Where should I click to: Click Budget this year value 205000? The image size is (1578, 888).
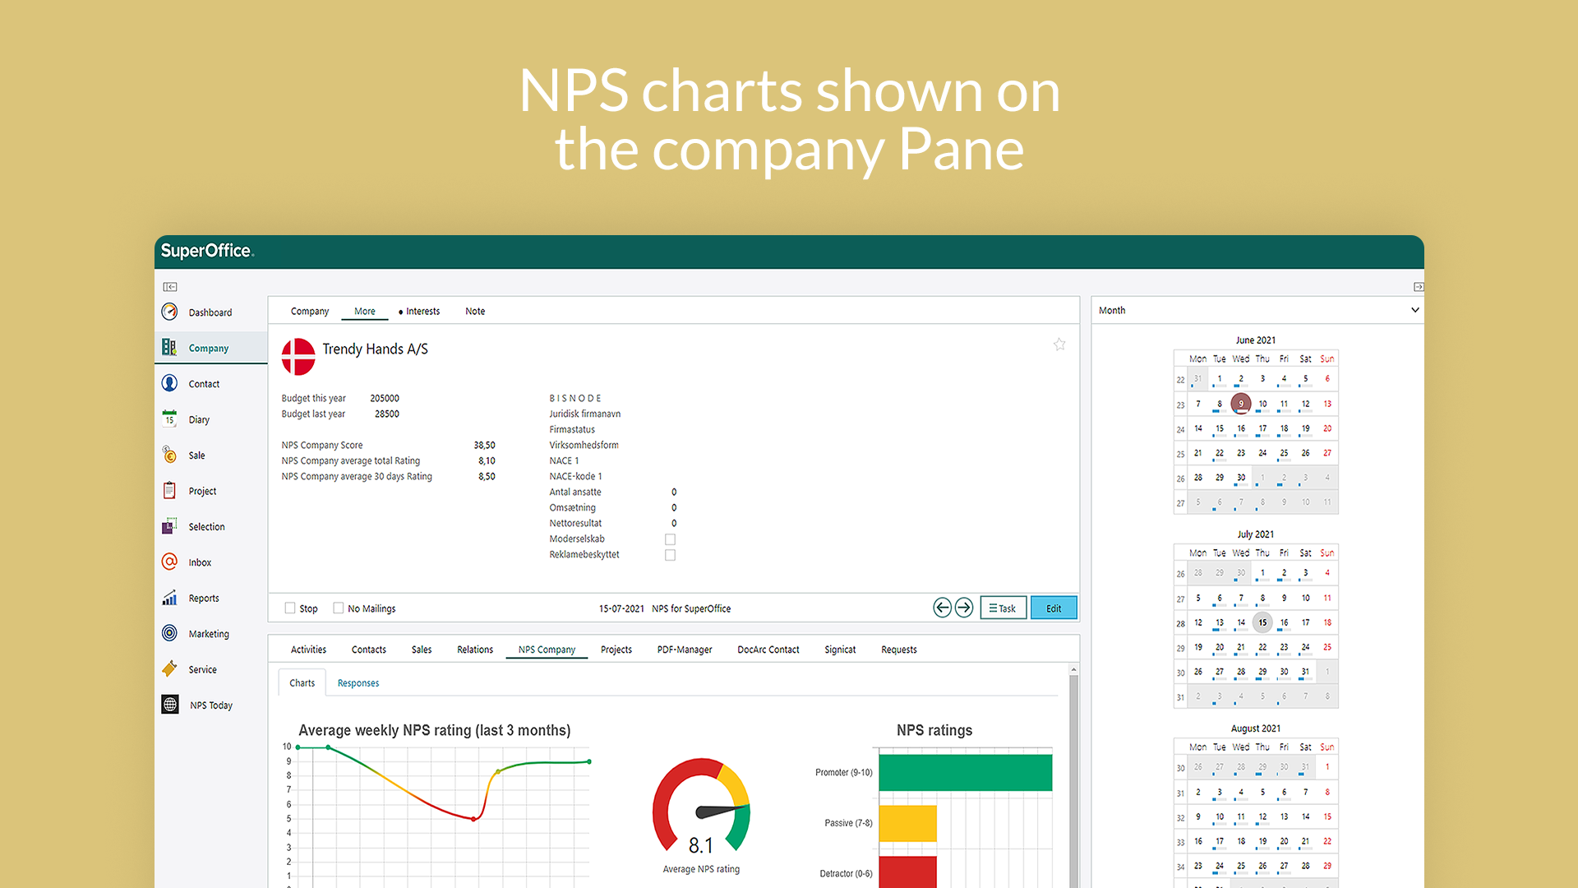(x=385, y=398)
